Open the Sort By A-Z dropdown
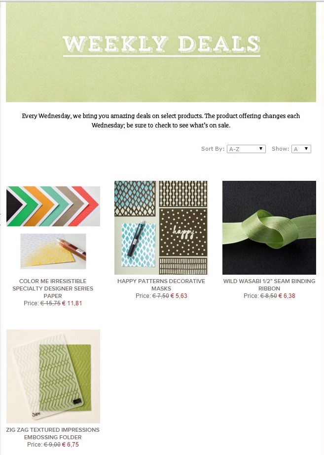Viewport: 324px width, 455px height. [x=246, y=149]
